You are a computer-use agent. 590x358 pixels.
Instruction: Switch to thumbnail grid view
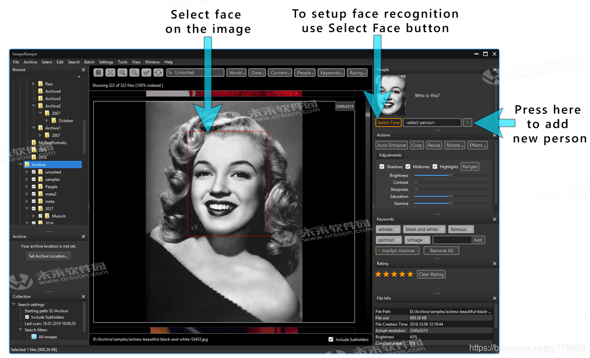pos(98,72)
